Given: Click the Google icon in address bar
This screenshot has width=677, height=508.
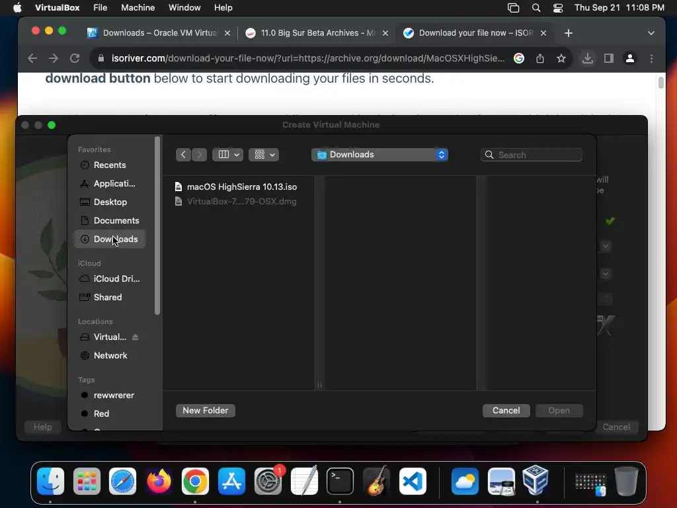Looking at the screenshot, I should pos(519,58).
